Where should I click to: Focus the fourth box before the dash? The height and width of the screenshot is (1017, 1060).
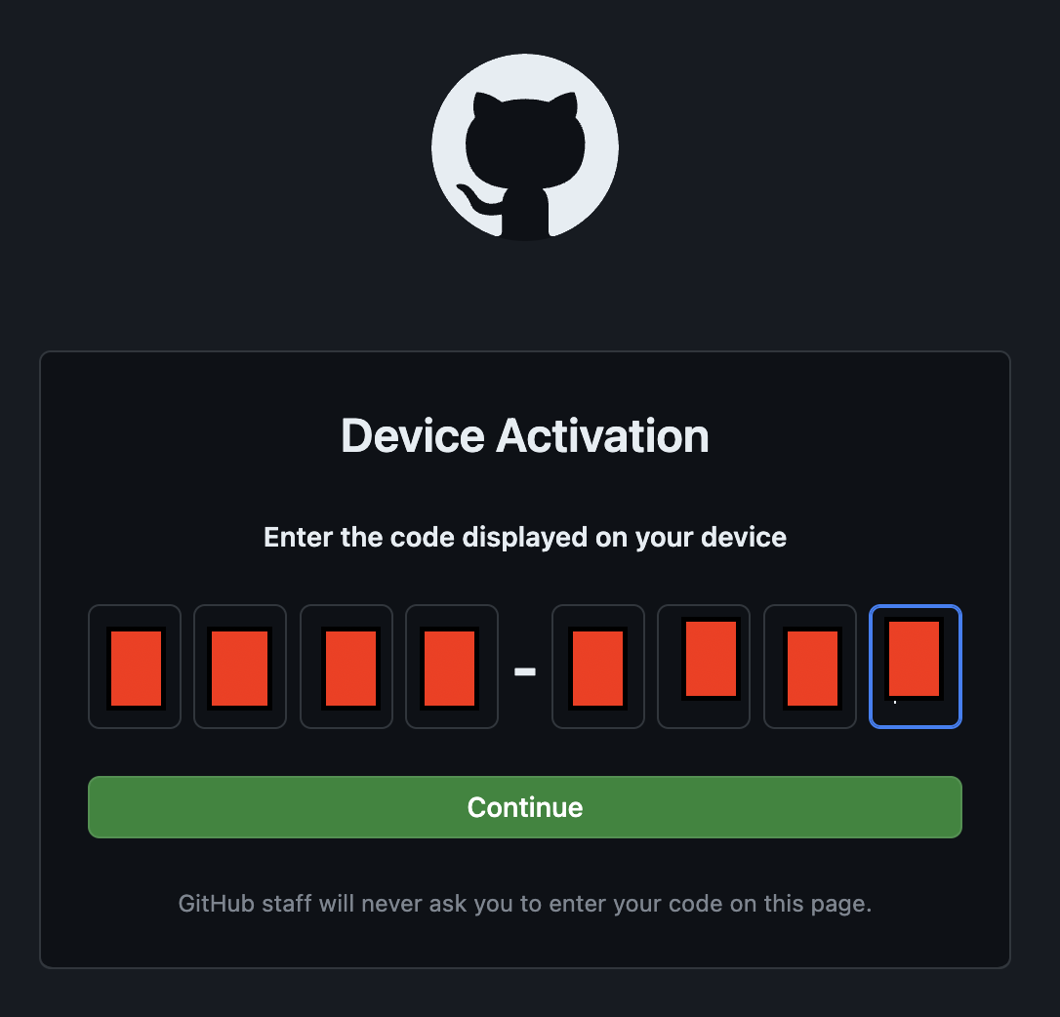pyautogui.click(x=452, y=667)
